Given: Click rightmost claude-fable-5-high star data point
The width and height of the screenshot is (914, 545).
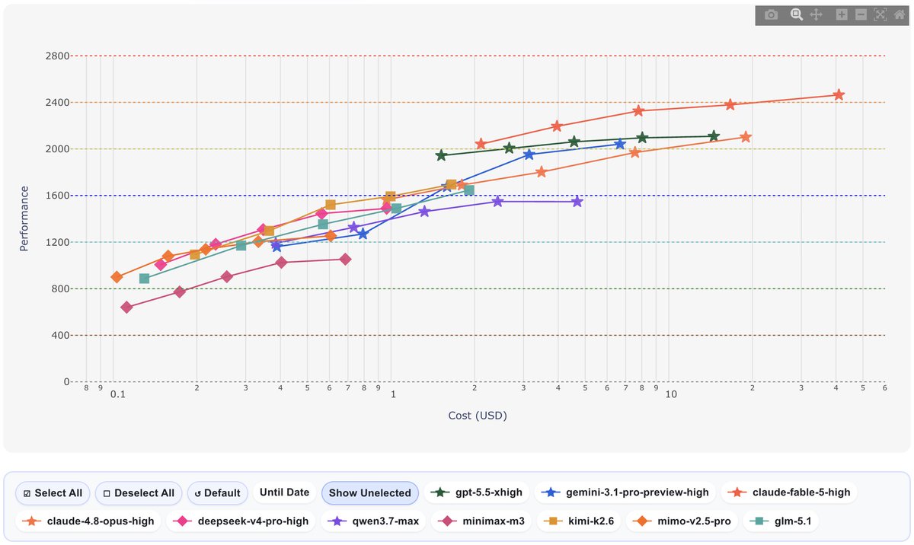Looking at the screenshot, I should (839, 94).
